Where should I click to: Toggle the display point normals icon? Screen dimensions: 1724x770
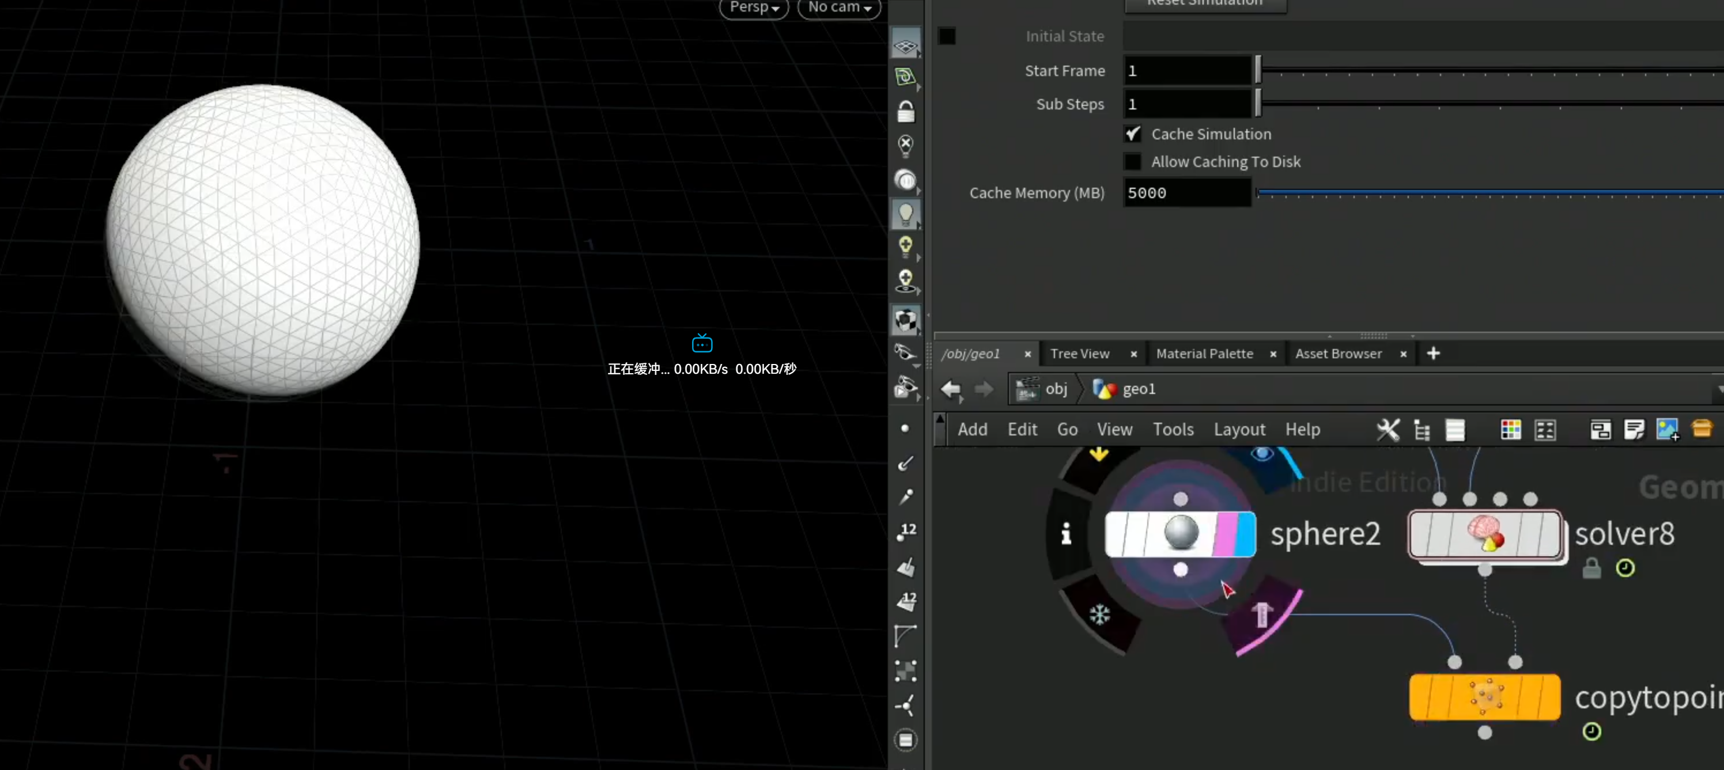[x=905, y=463]
